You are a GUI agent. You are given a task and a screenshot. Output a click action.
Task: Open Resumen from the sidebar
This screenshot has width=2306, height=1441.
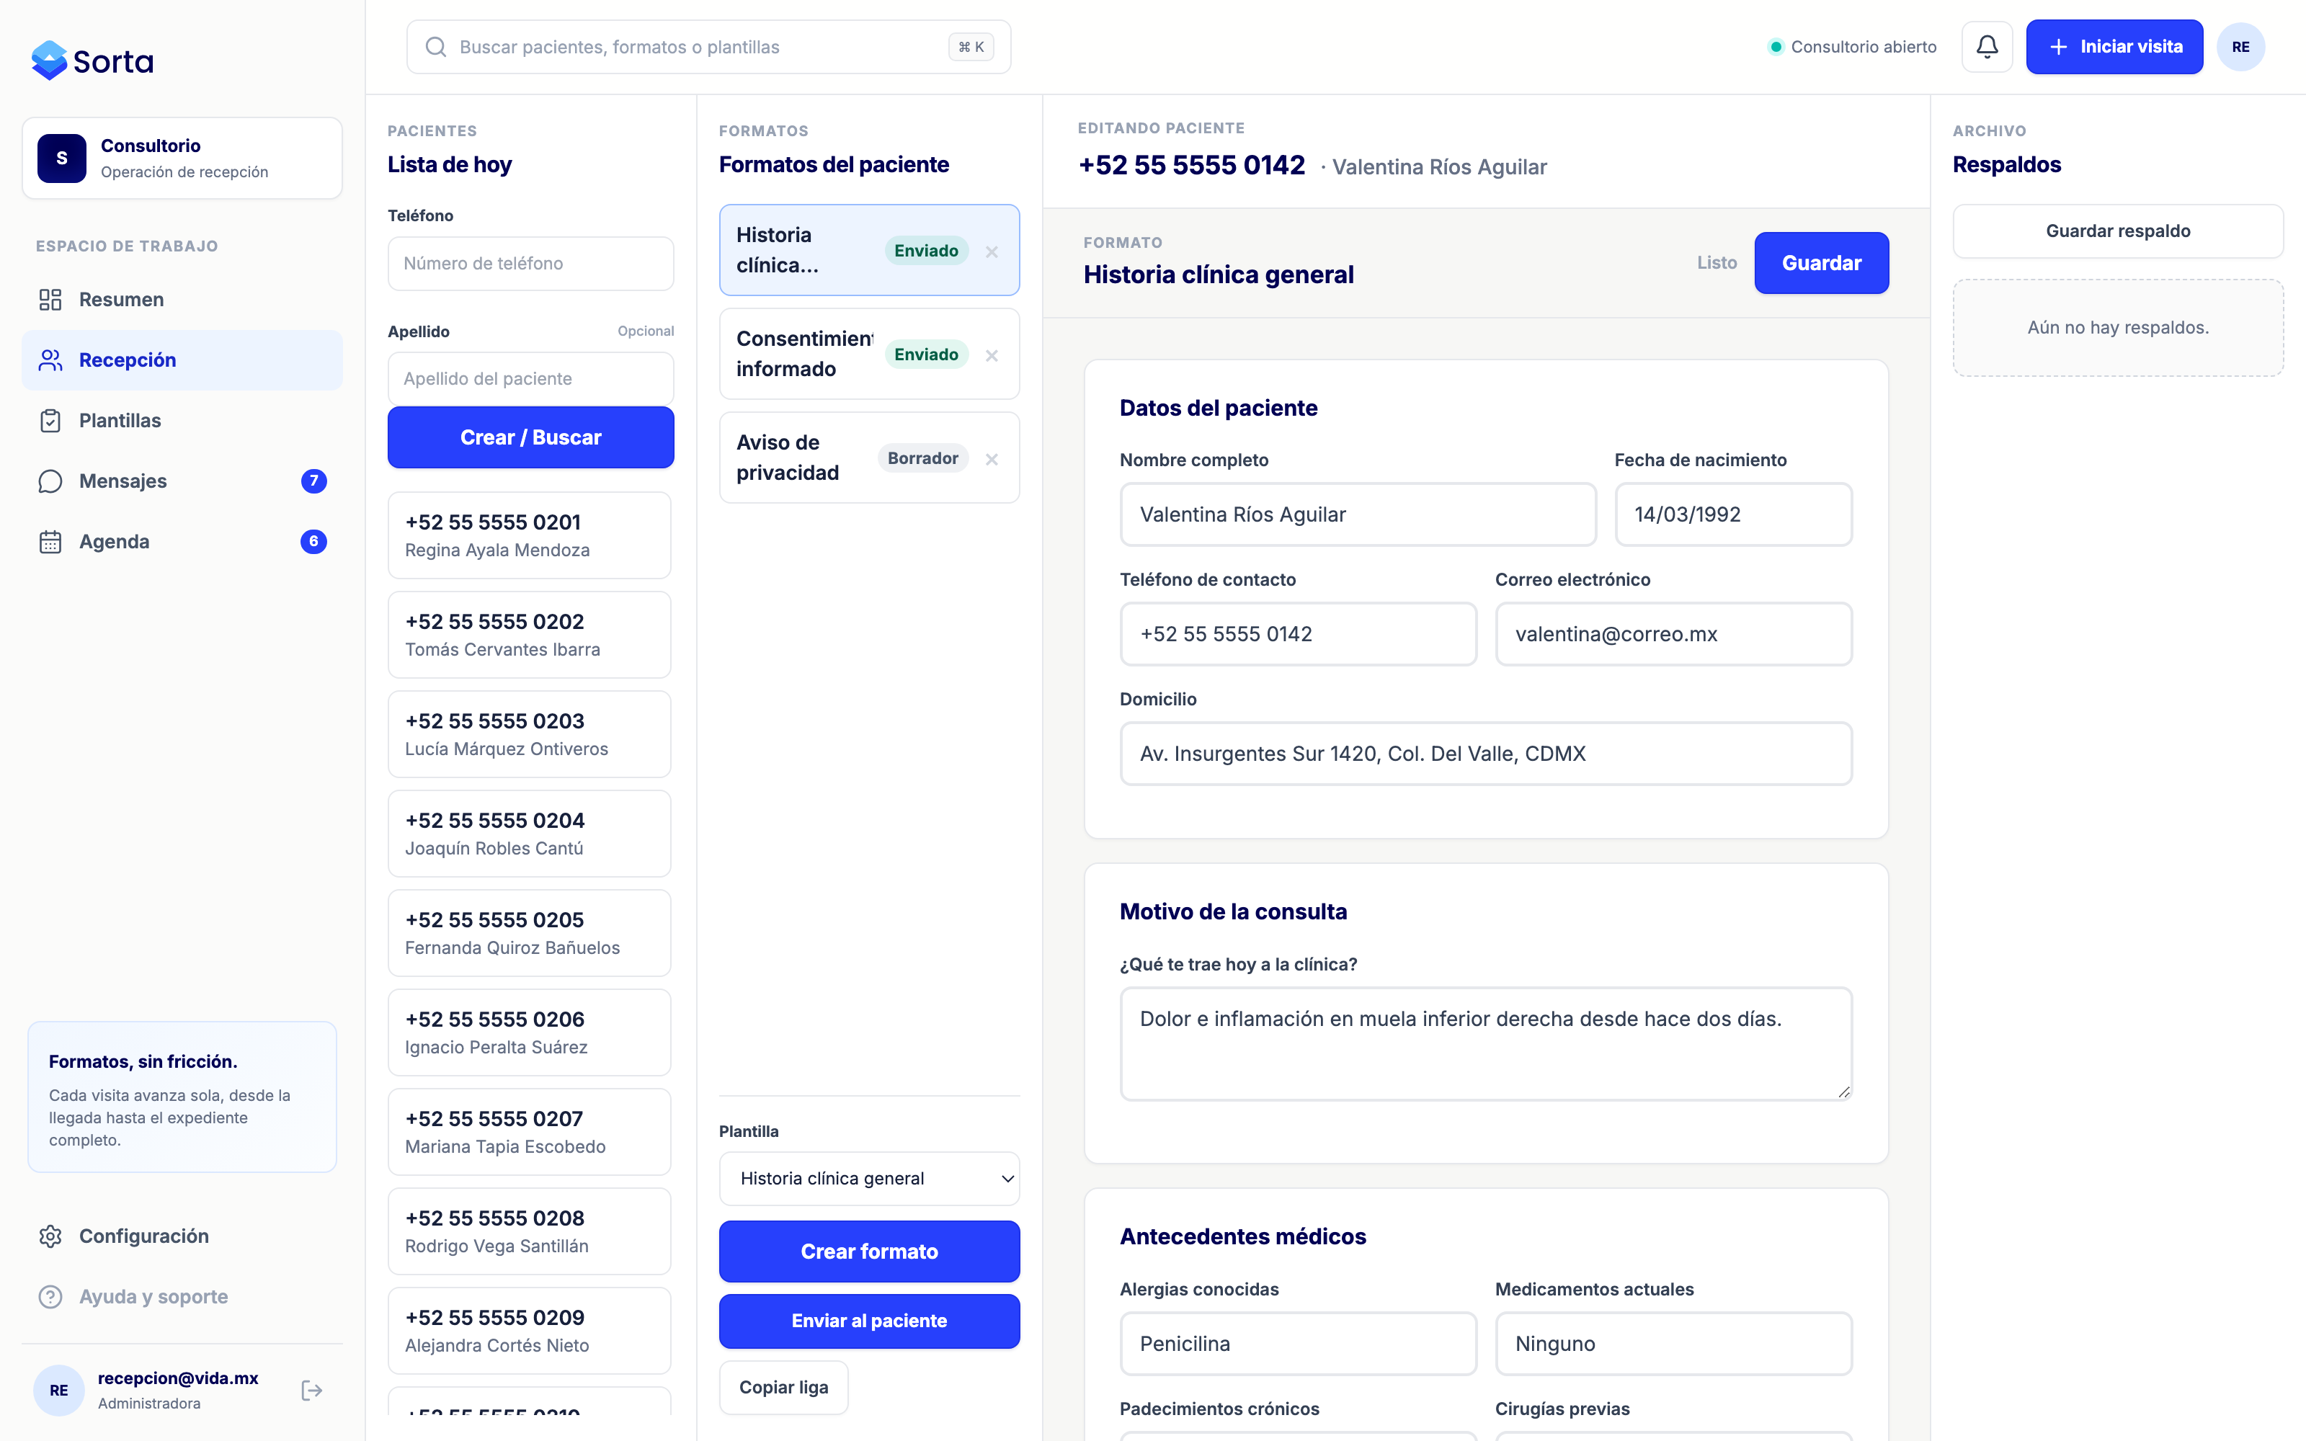click(x=182, y=299)
